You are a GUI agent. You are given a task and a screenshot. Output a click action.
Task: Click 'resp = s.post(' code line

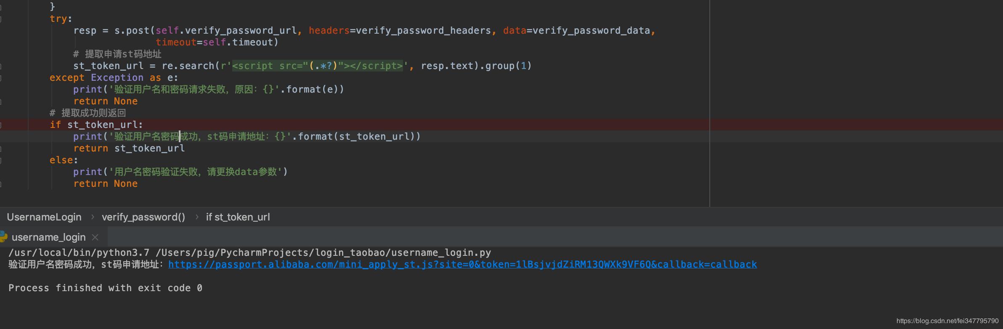pos(364,31)
